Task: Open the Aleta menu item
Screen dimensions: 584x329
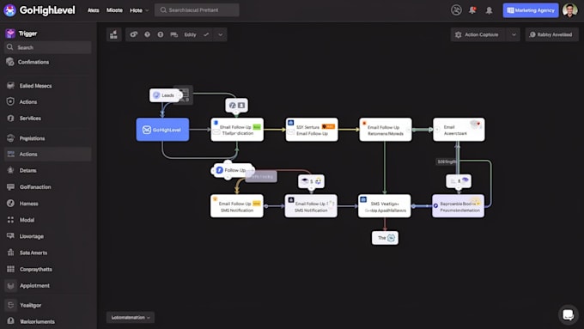Action: click(93, 10)
